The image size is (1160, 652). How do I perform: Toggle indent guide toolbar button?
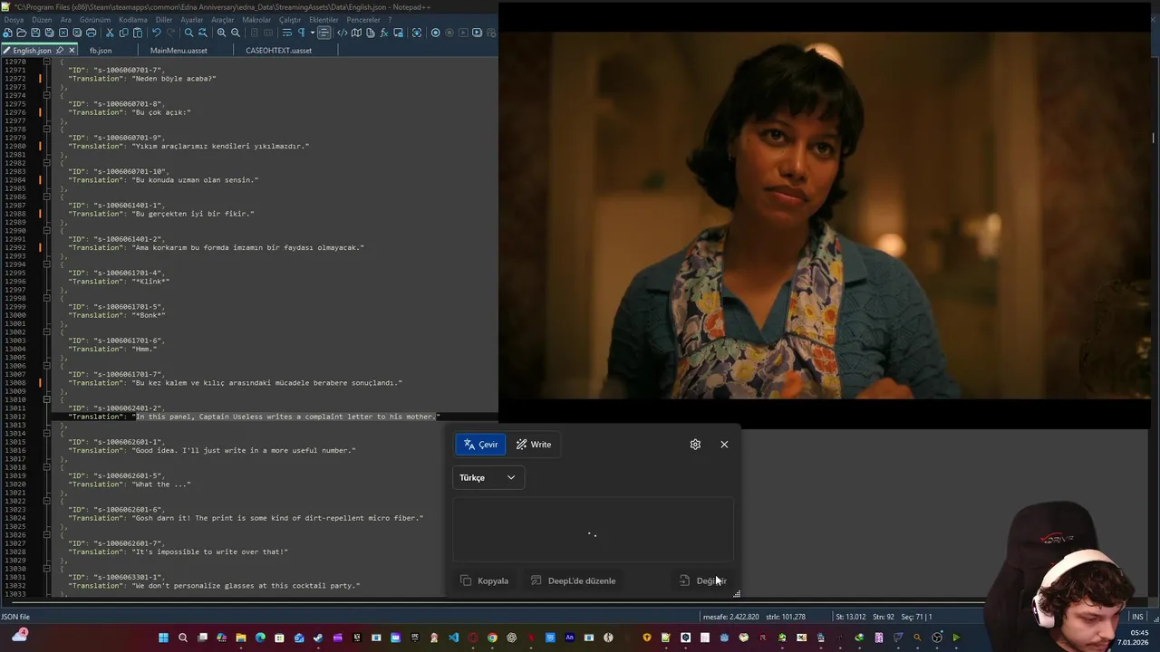pyautogui.click(x=324, y=33)
